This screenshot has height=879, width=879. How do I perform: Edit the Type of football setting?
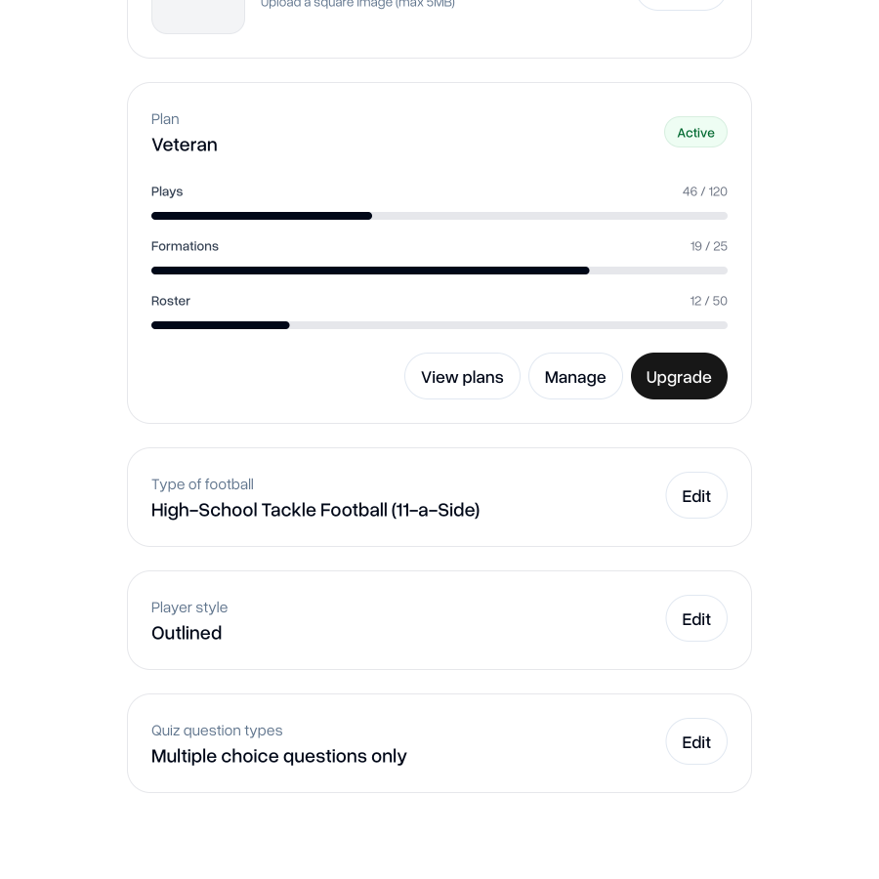coord(696,496)
